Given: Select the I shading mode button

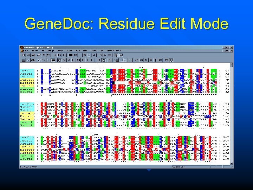Looking at the screenshot, I should [88, 60].
